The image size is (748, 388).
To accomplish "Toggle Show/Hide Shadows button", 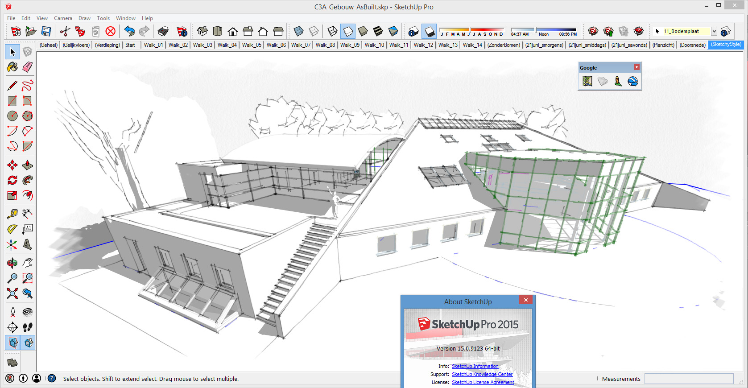I will point(429,31).
